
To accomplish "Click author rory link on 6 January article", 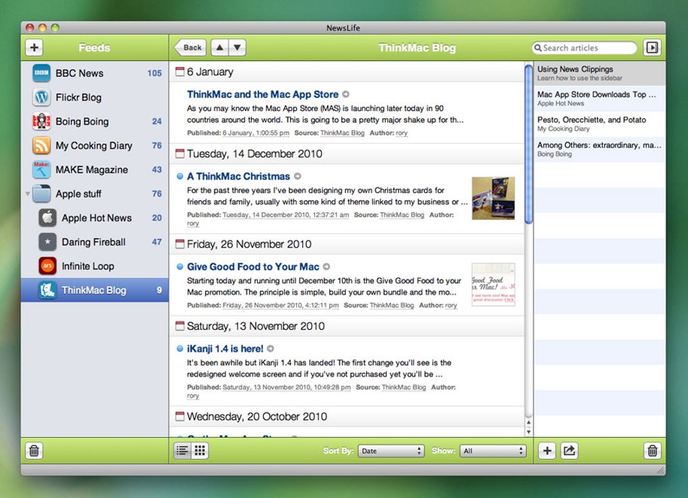I will [x=401, y=133].
